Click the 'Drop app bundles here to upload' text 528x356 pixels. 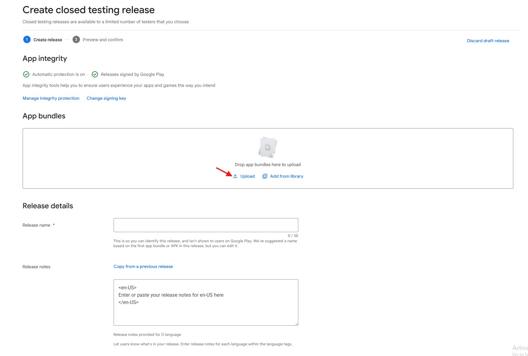pyautogui.click(x=268, y=165)
